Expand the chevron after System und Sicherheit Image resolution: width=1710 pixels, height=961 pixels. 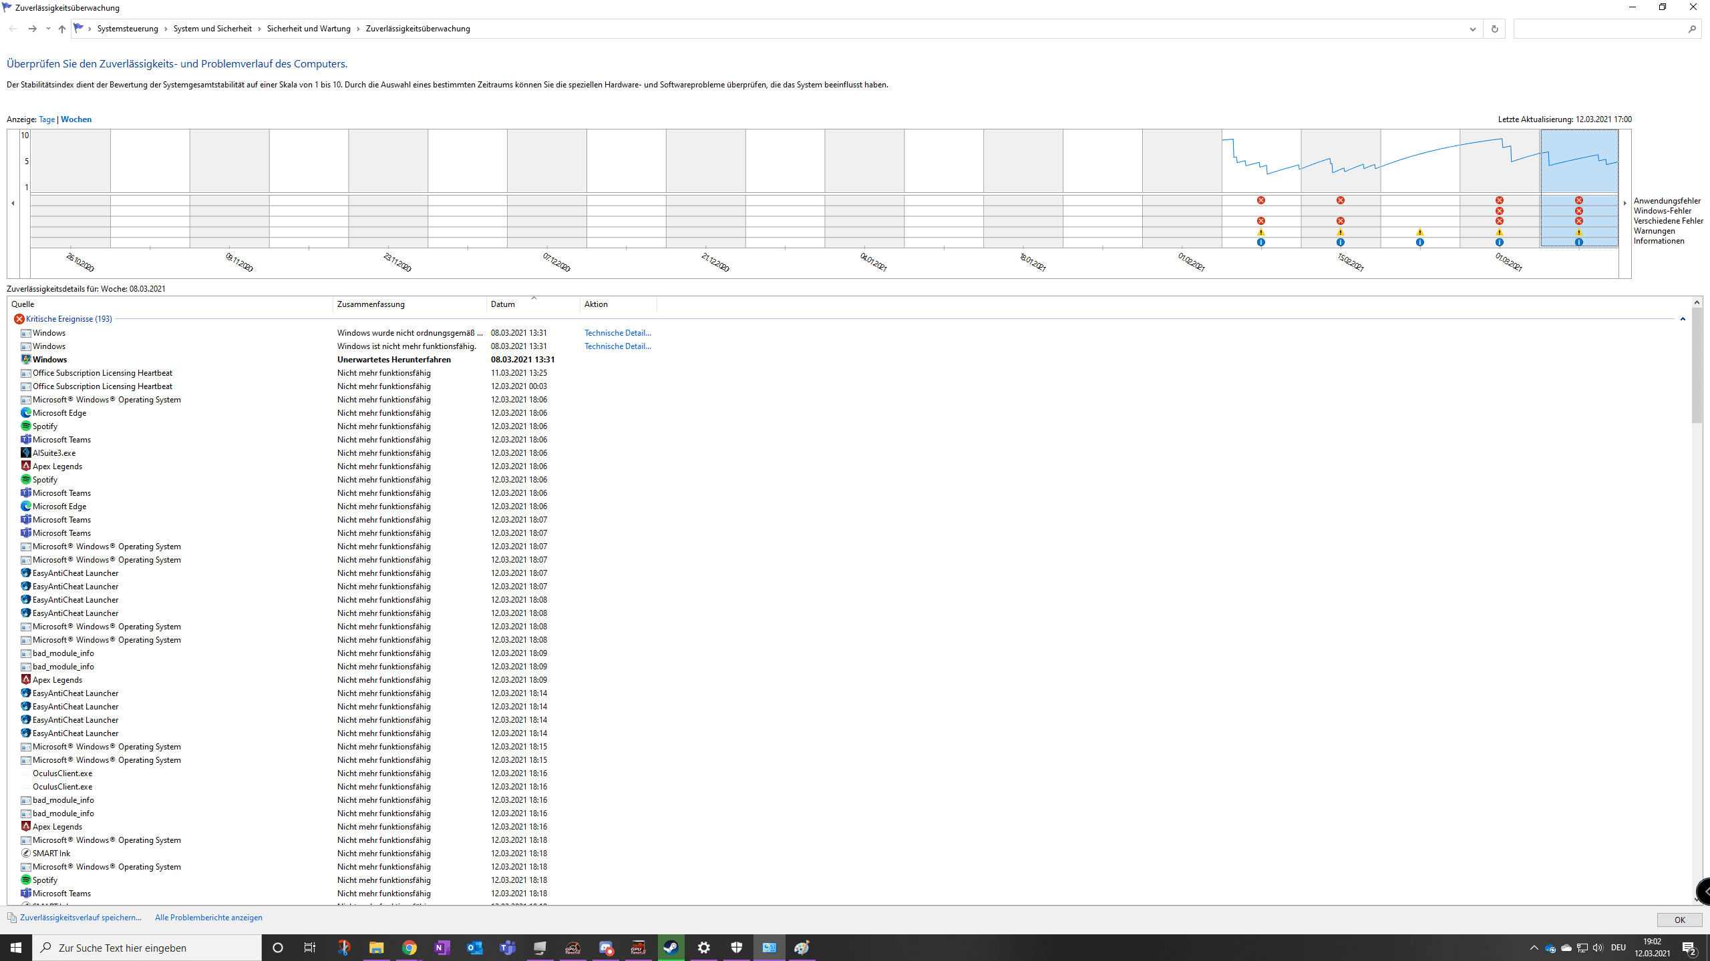[x=259, y=29]
